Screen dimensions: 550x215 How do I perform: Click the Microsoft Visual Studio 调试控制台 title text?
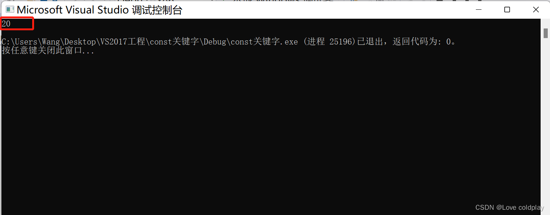(100, 10)
